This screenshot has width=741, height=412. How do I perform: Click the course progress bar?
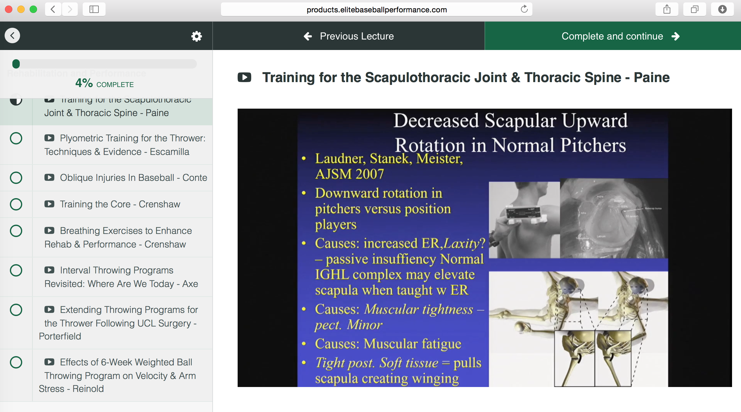coord(105,64)
